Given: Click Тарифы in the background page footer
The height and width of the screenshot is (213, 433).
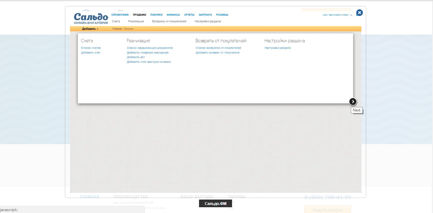Looking at the screenshot, I should pos(237,197).
